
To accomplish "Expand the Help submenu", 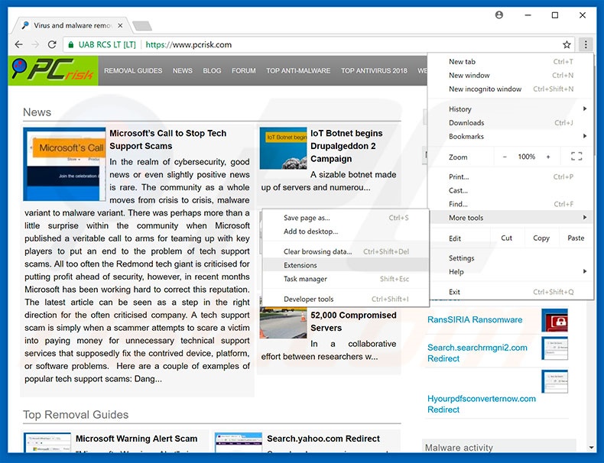I will (x=511, y=272).
